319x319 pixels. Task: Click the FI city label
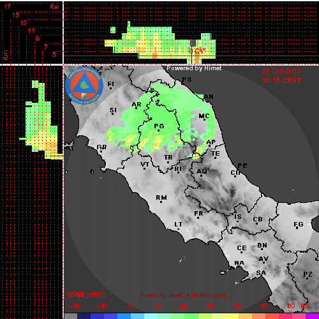click(x=111, y=84)
